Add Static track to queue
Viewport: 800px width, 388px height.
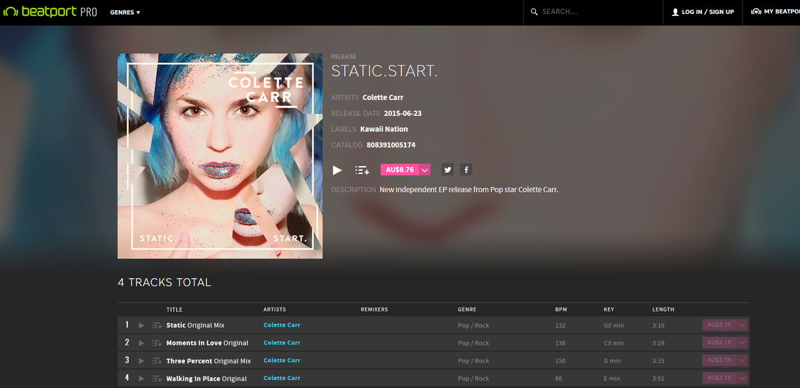(x=157, y=325)
